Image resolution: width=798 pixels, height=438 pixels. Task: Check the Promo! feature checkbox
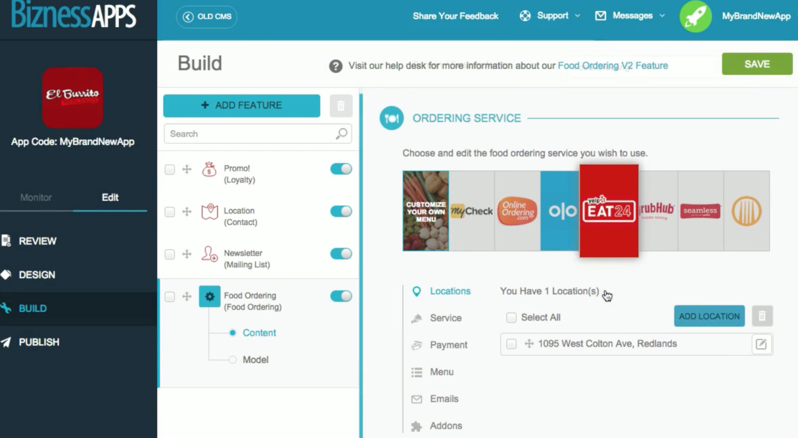point(170,169)
